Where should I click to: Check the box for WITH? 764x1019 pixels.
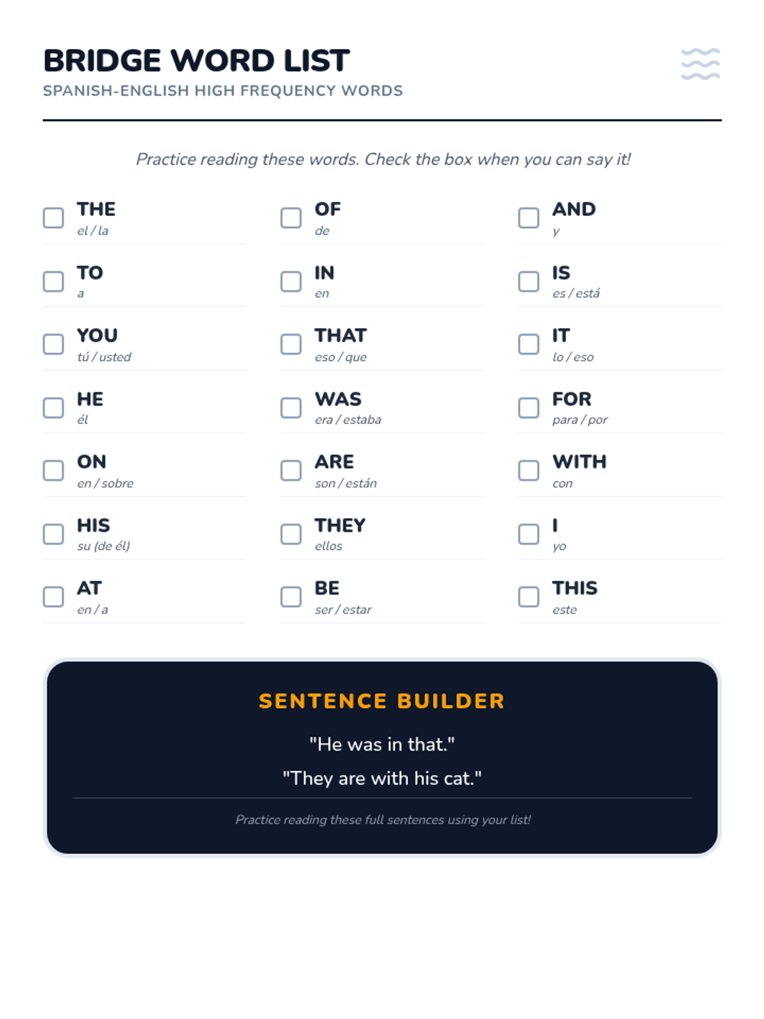pos(528,471)
